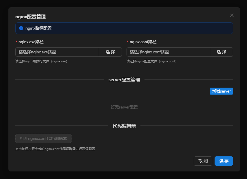Click the 暂无server配置 empty placeholder text

click(x=124, y=107)
